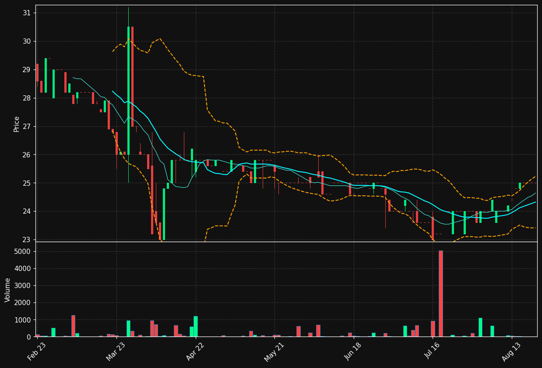The image size is (542, 368).
Task: Click price tick label 25
Action: point(27,183)
